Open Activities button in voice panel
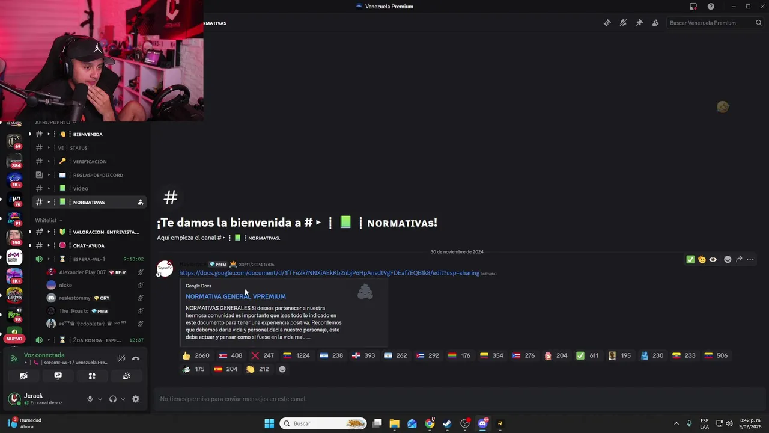The width and height of the screenshot is (769, 433). pyautogui.click(x=92, y=376)
